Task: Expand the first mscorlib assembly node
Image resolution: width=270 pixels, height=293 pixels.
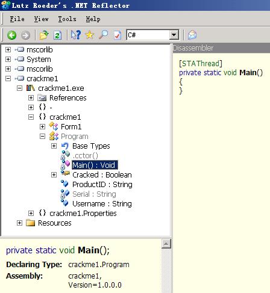Action: pos(8,49)
